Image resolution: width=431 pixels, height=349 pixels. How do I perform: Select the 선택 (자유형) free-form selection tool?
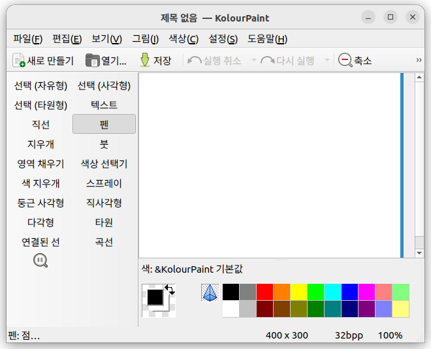40,85
